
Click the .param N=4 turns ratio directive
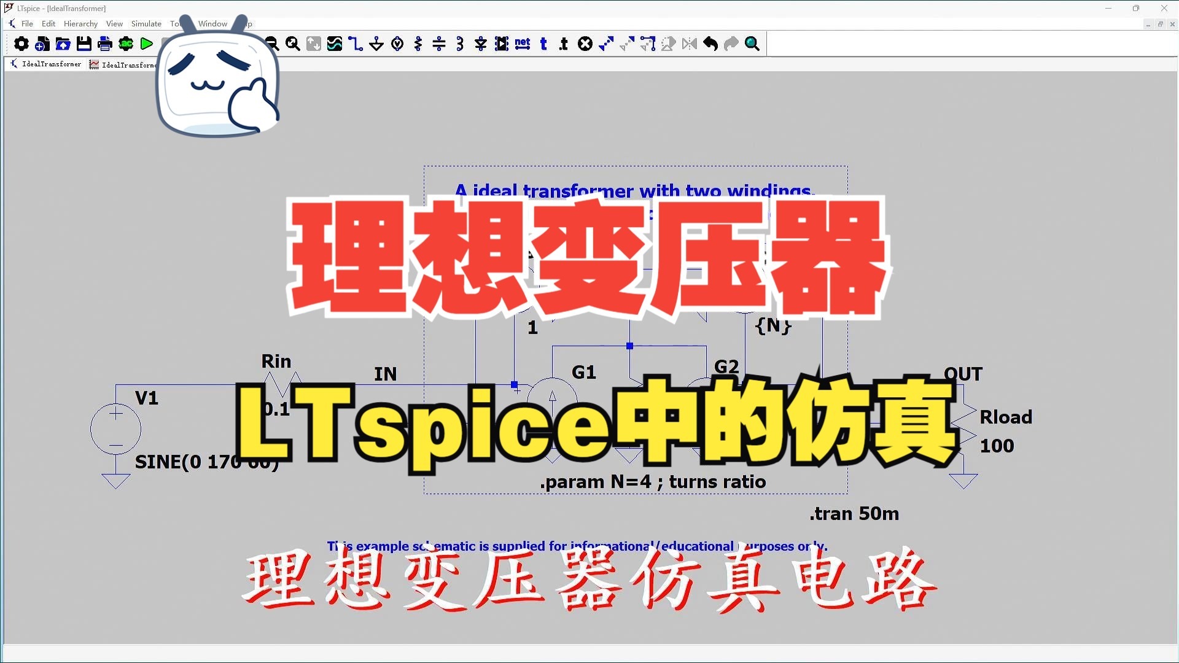[x=653, y=482]
